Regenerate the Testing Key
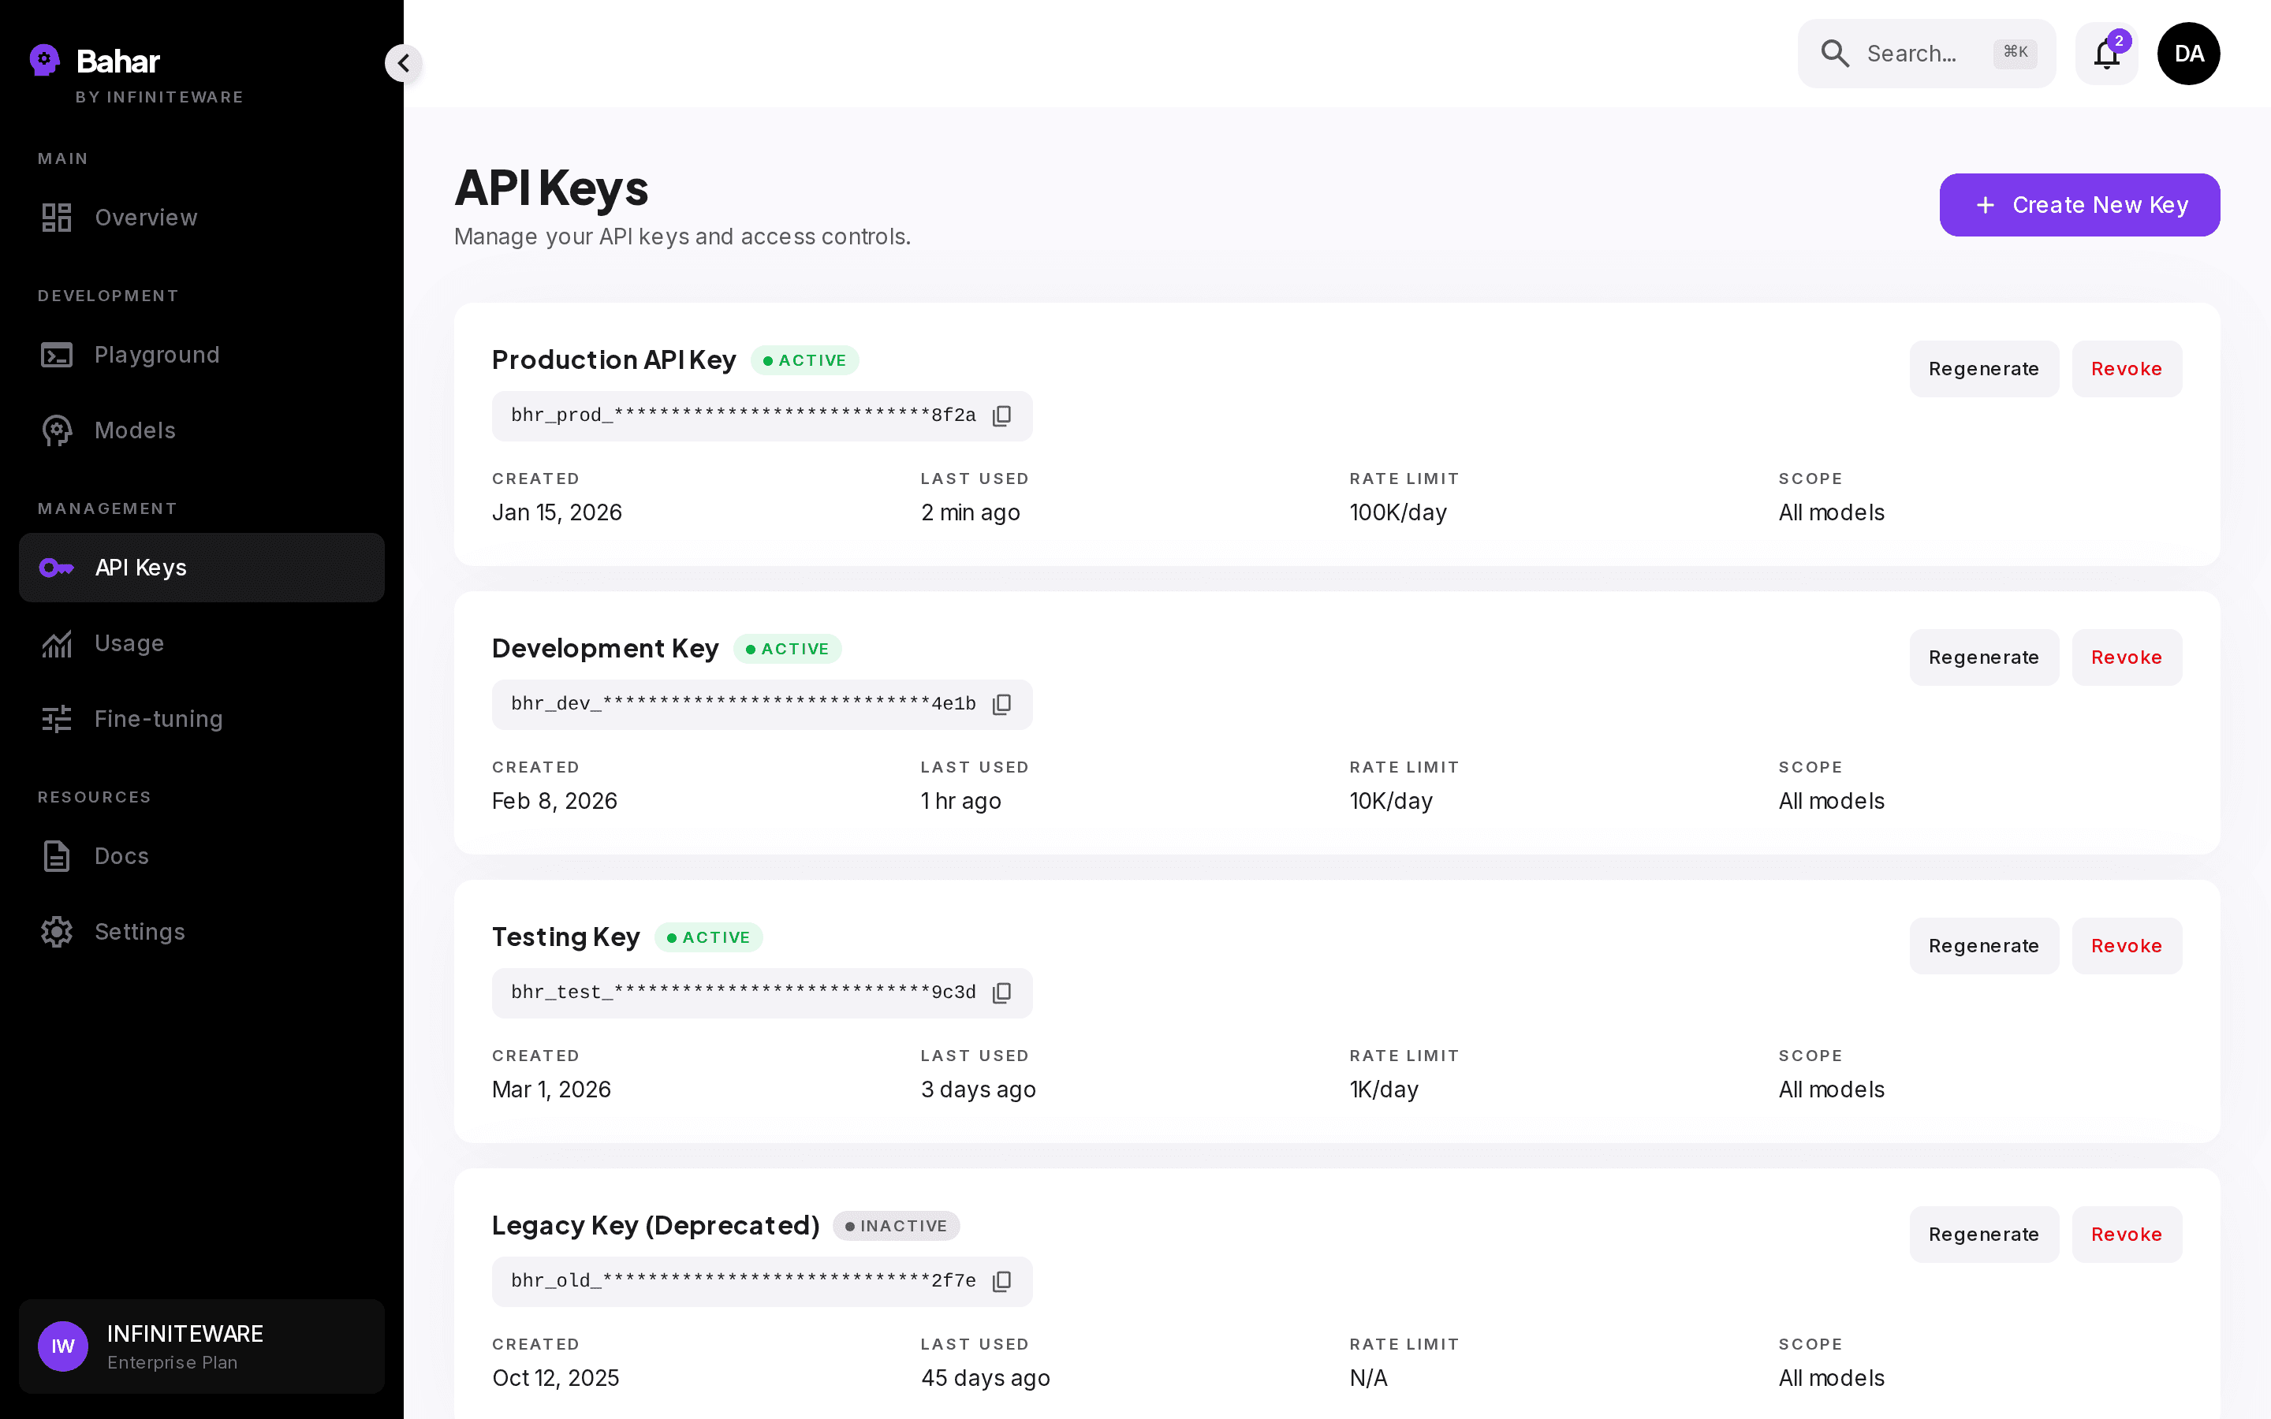 [1984, 946]
